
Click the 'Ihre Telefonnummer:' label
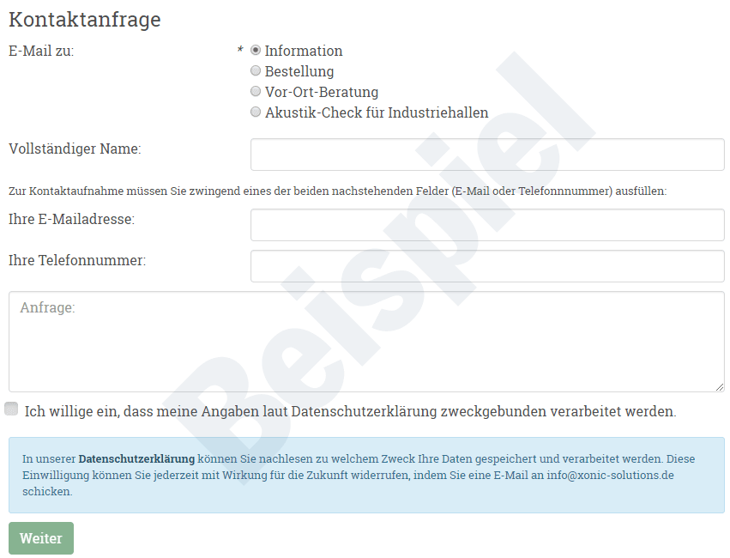[x=77, y=260]
